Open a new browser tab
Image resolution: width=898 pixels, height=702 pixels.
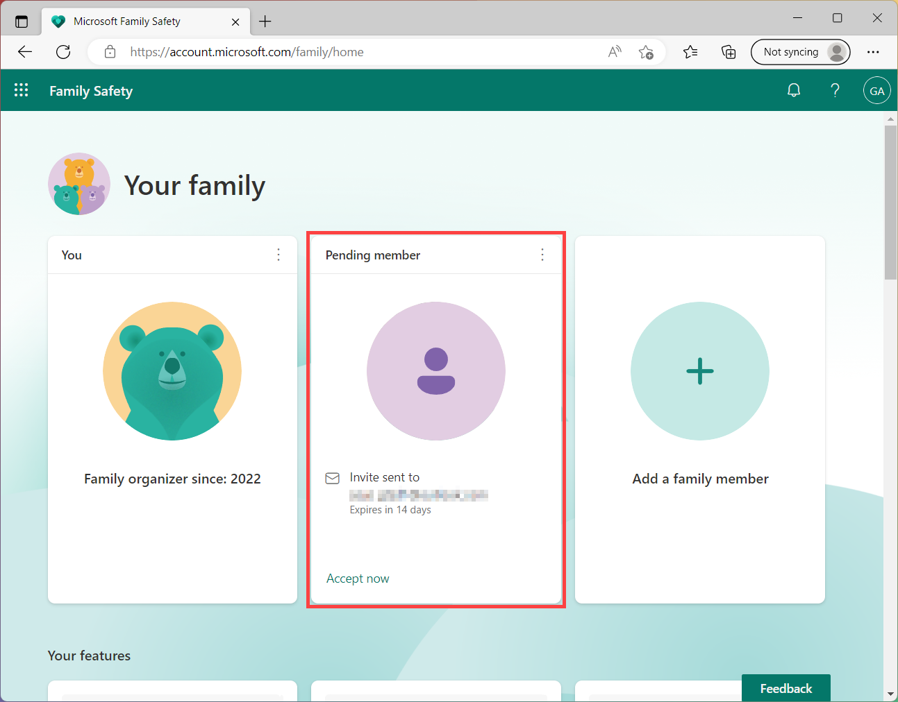tap(265, 22)
